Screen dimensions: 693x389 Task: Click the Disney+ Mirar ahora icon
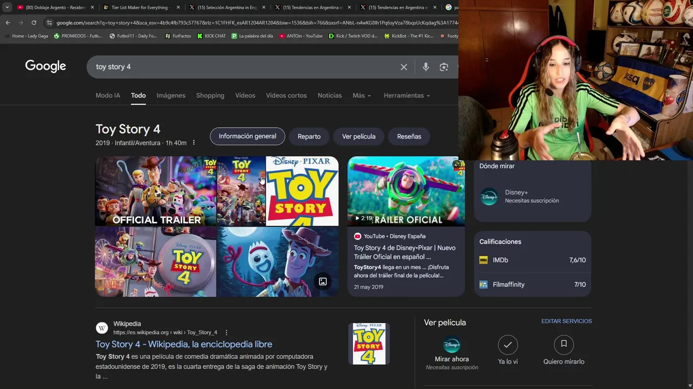pos(452,345)
